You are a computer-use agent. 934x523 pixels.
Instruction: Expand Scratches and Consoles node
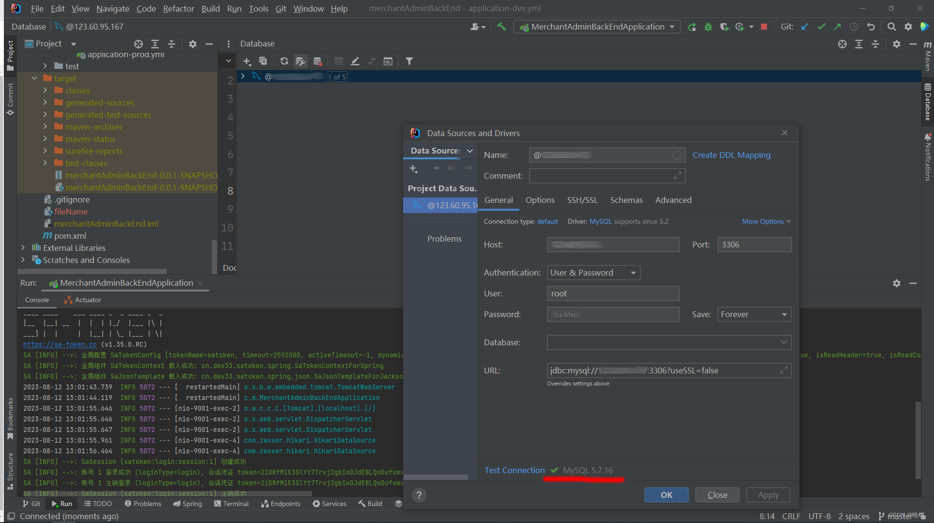coord(23,260)
